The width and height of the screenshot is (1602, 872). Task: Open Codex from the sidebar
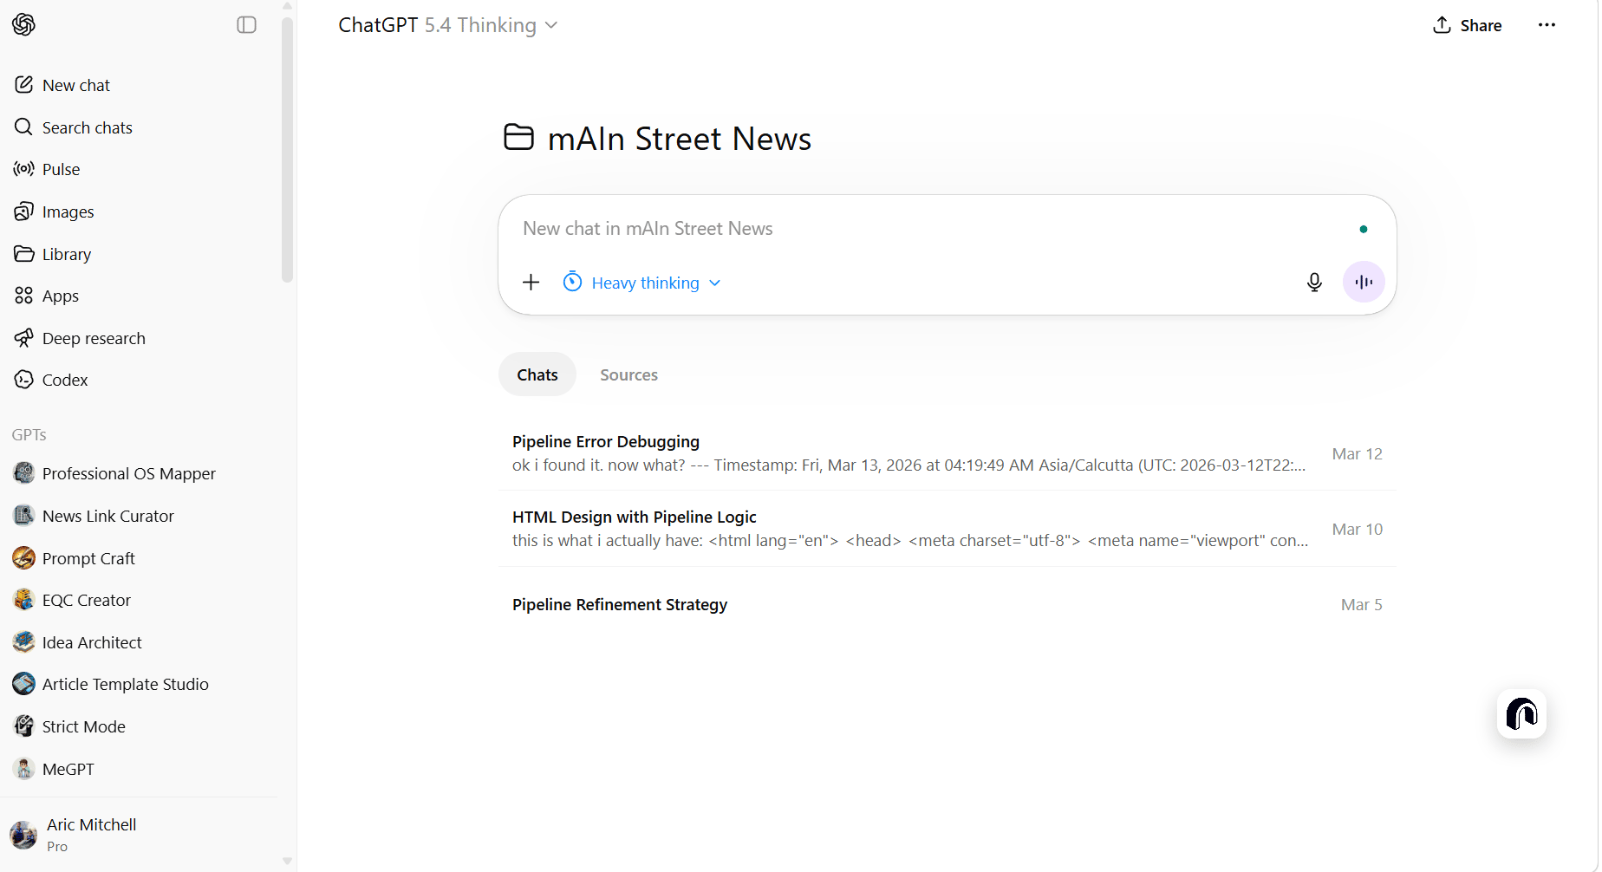coord(65,380)
